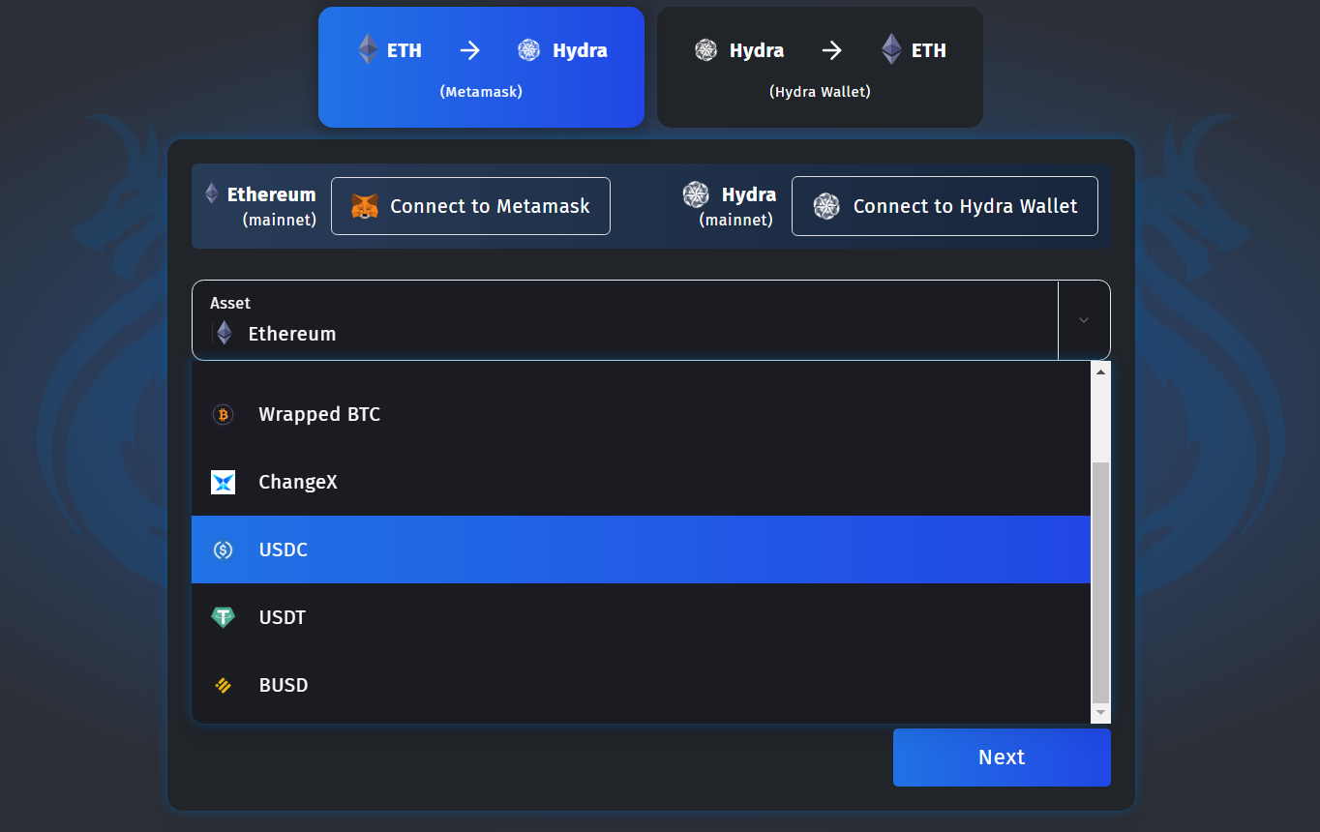The width and height of the screenshot is (1320, 832).
Task: Click the ETH diamond icon in the ETH → Hydra tab
Action: click(368, 49)
